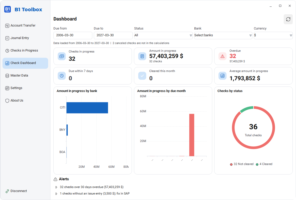Select the Check Dashboard menu item
This screenshot has height=200, width=296.
(x=25, y=63)
